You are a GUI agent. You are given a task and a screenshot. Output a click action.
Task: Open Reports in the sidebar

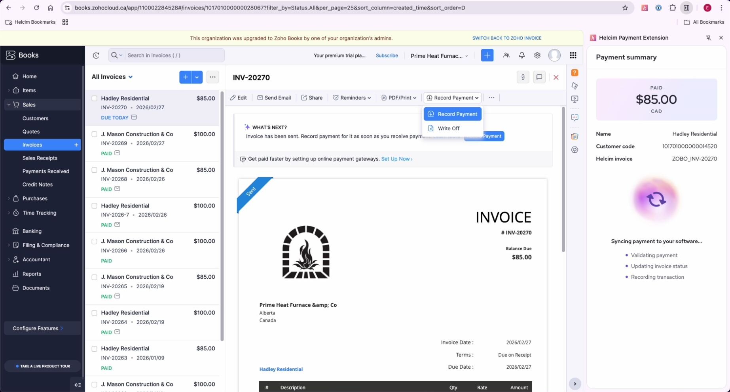coord(32,274)
